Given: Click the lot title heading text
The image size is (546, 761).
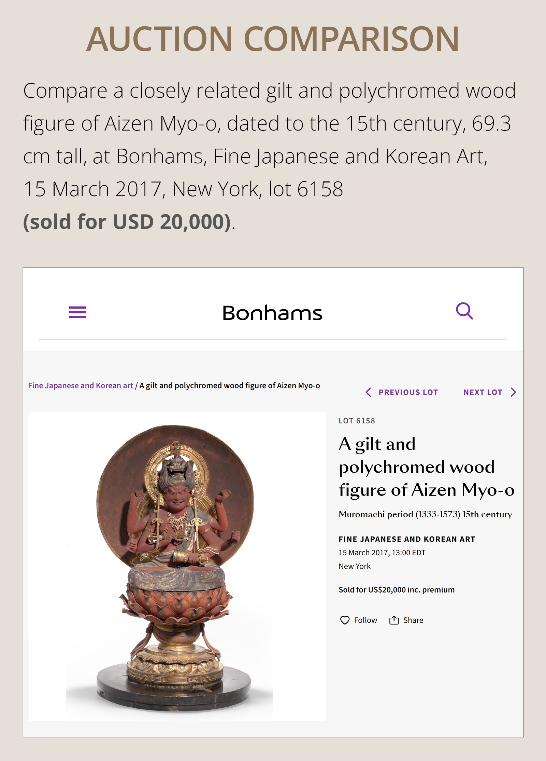Looking at the screenshot, I should (426, 467).
